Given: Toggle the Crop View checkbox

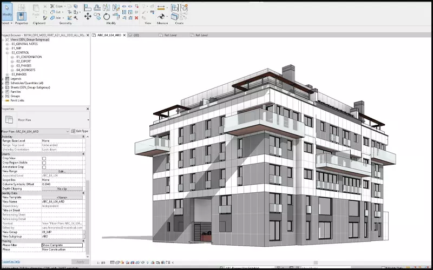Looking at the screenshot, I should click(44, 158).
